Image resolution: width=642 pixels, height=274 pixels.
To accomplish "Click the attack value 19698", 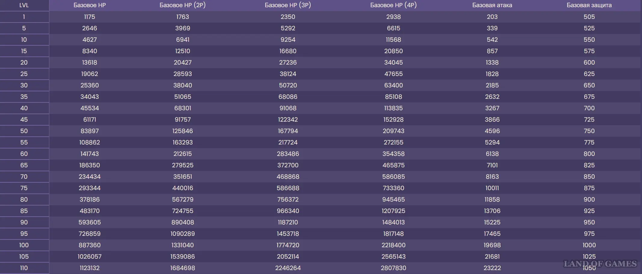I will point(492,245).
